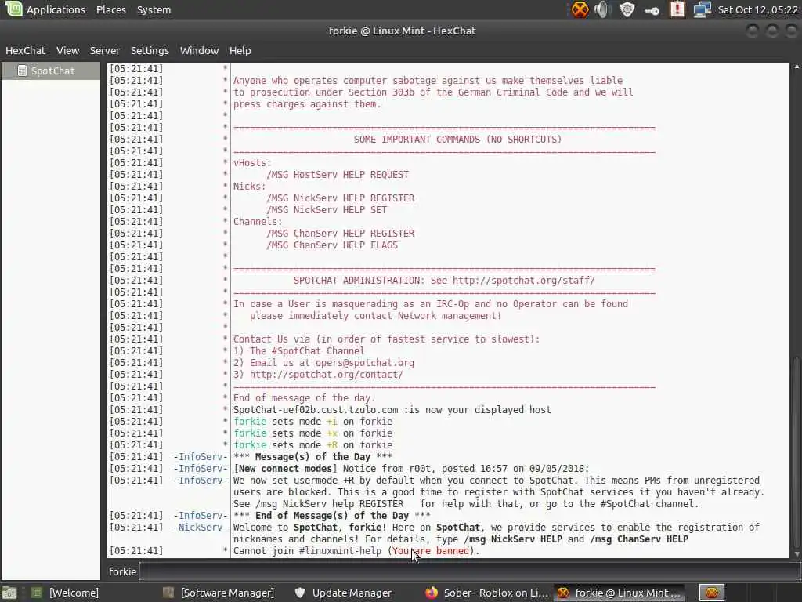Click the '*** Message(s) of the Day ***' line
The image size is (802, 602).
[312, 457]
